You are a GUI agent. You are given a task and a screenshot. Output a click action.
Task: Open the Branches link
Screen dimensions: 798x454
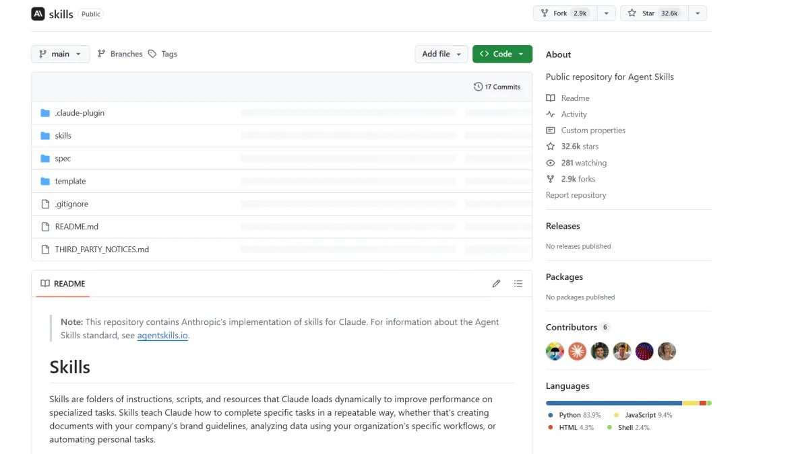(120, 54)
